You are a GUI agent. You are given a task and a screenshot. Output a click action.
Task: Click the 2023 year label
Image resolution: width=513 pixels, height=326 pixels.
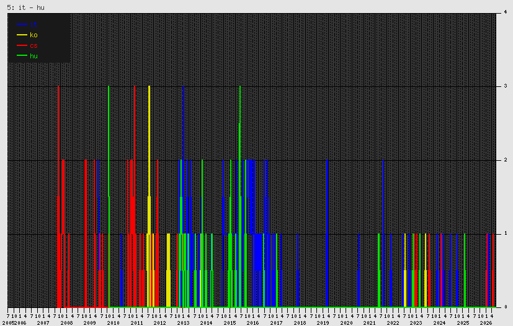pos(416,323)
